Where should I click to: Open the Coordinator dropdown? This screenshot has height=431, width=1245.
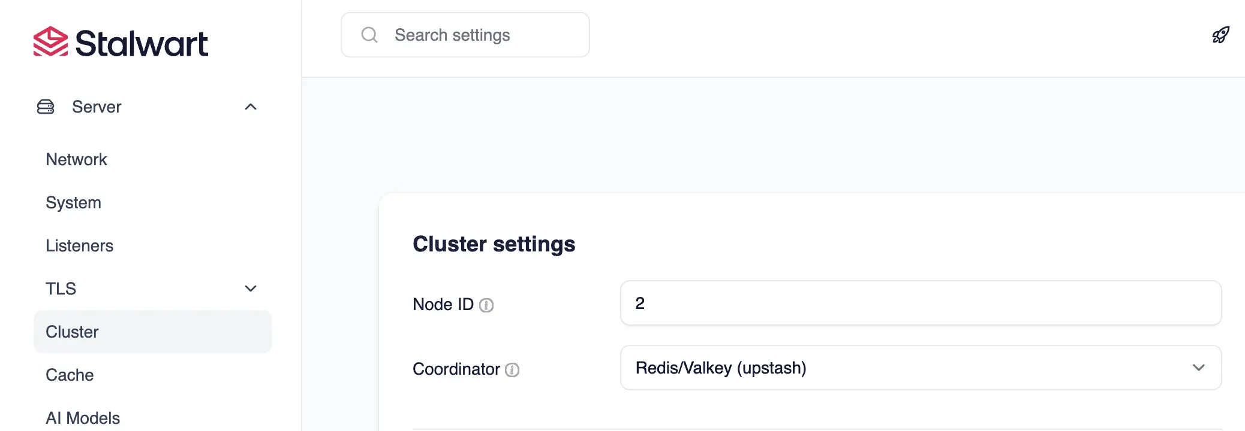pos(1199,368)
